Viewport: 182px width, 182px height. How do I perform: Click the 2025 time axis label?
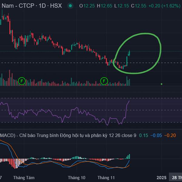coord(161,178)
